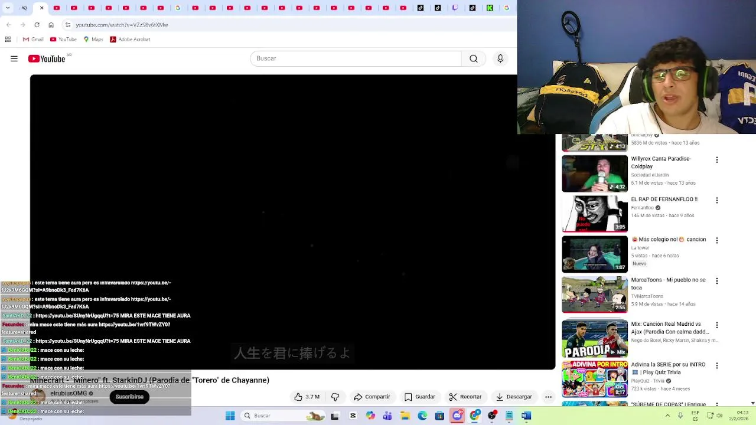Launch CapCut from the taskbar
The image size is (756, 425).
353,416
